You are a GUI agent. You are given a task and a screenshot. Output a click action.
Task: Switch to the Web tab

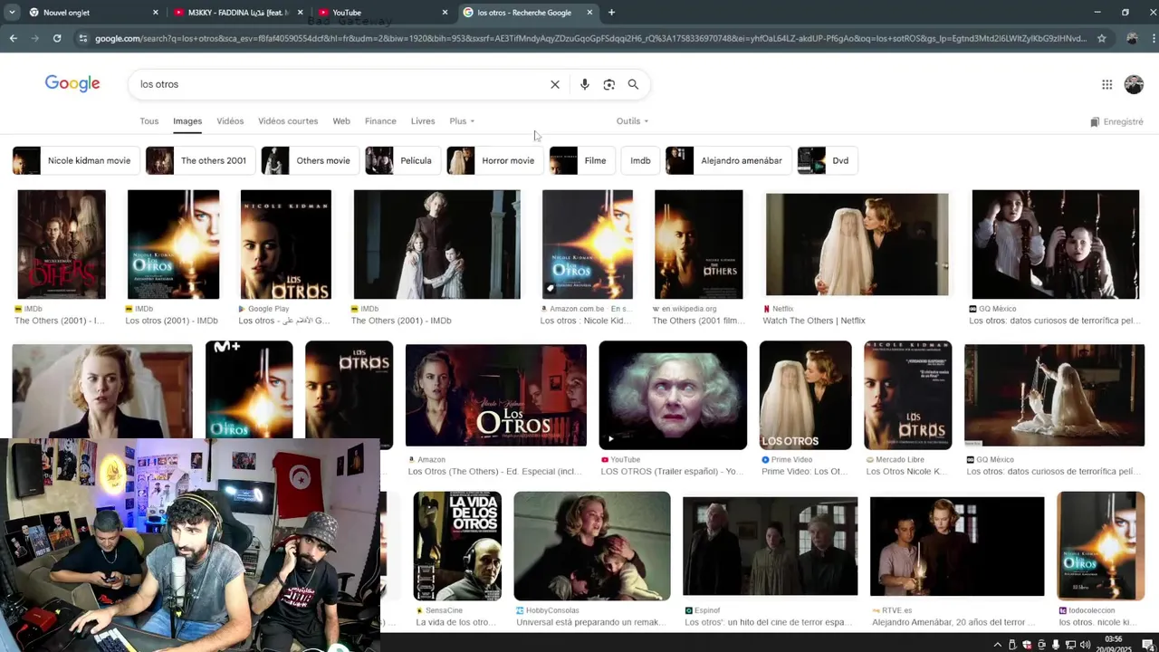pos(341,121)
